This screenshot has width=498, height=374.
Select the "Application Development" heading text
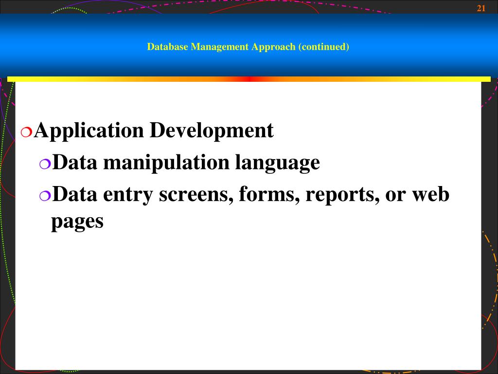coord(154,131)
